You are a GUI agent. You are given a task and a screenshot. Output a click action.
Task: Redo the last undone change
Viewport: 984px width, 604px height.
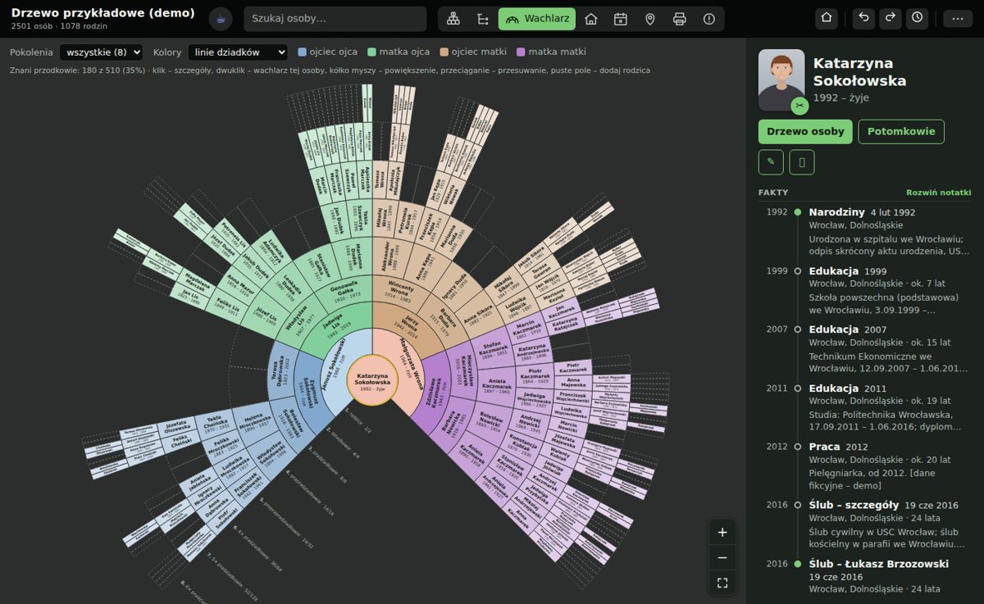pyautogui.click(x=891, y=18)
